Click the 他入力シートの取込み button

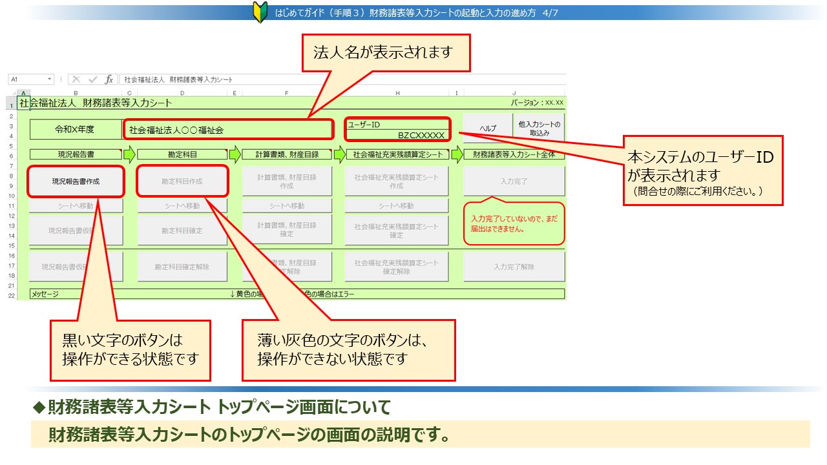point(538,129)
